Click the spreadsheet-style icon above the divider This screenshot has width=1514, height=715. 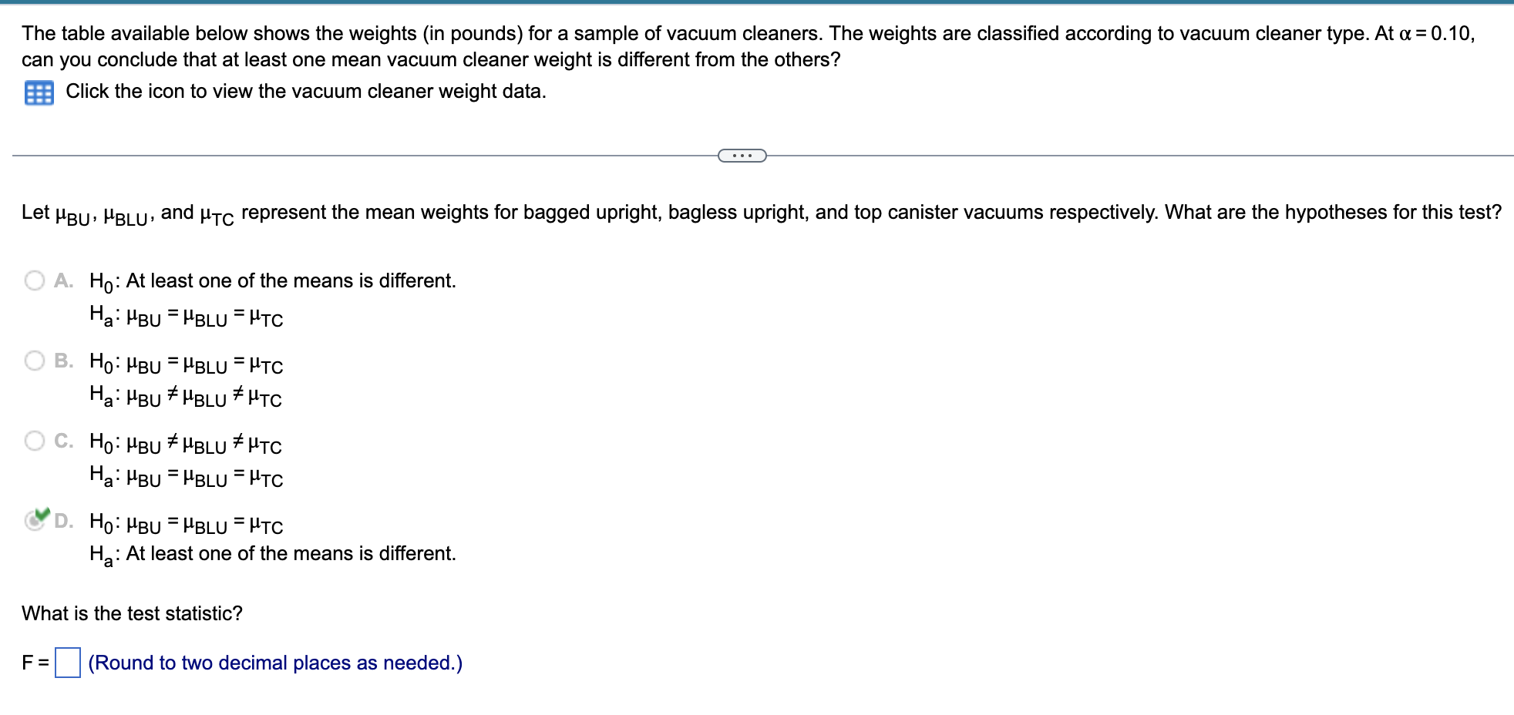pyautogui.click(x=40, y=92)
